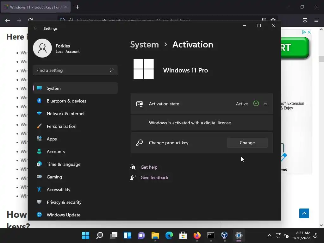Click the search magnifier in Find a setting
This screenshot has width=324, height=243.
tap(112, 70)
